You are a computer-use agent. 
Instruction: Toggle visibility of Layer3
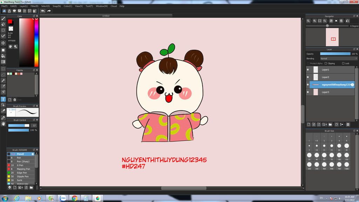coord(308,92)
